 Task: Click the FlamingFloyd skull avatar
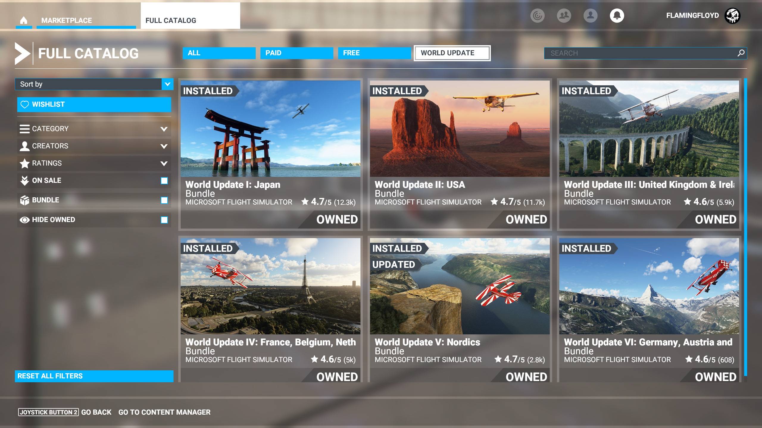coord(732,15)
